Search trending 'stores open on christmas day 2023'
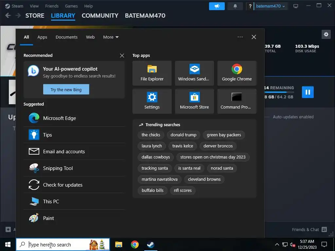The image size is (335, 251). pos(213,157)
